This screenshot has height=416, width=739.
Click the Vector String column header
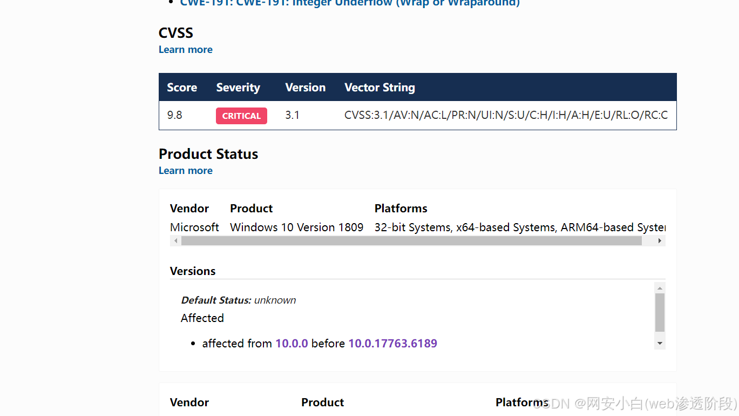379,88
